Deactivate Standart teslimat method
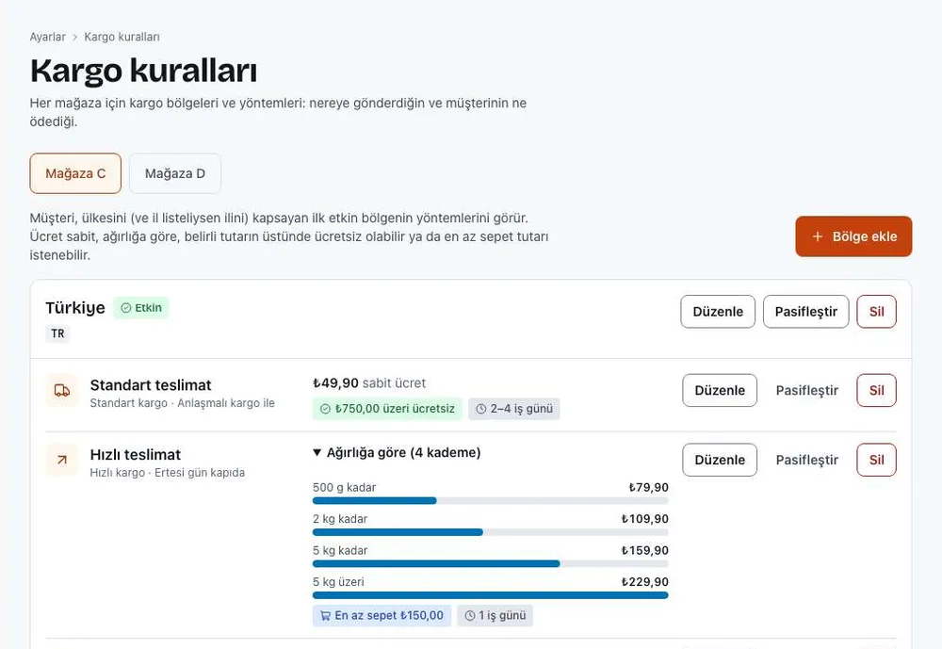Viewport: 942px width, 649px height. (x=807, y=390)
